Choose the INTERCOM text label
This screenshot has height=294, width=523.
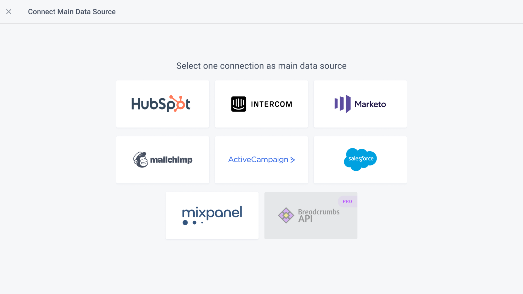(272, 104)
